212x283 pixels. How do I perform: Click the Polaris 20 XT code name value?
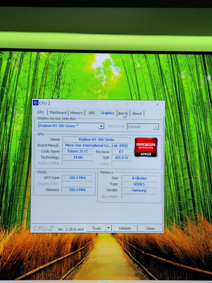[x=78, y=151]
